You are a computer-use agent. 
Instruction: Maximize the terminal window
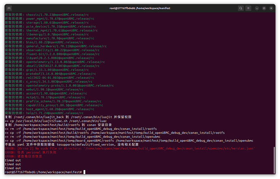(264, 8)
